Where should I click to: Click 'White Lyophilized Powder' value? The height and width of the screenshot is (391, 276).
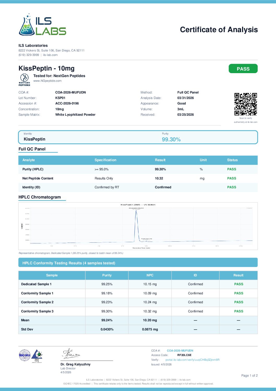75,115
